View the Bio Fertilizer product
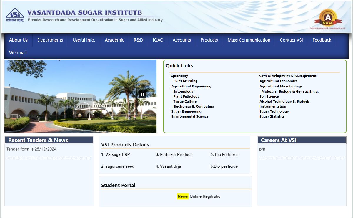The width and height of the screenshot is (353, 218). click(x=224, y=154)
